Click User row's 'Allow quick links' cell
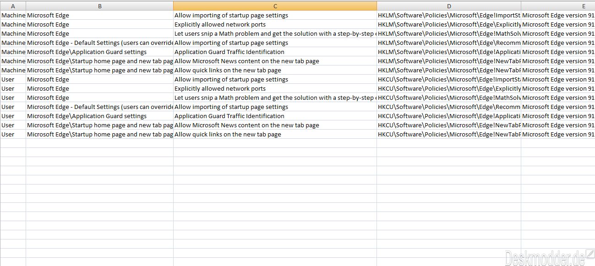 tap(275, 134)
